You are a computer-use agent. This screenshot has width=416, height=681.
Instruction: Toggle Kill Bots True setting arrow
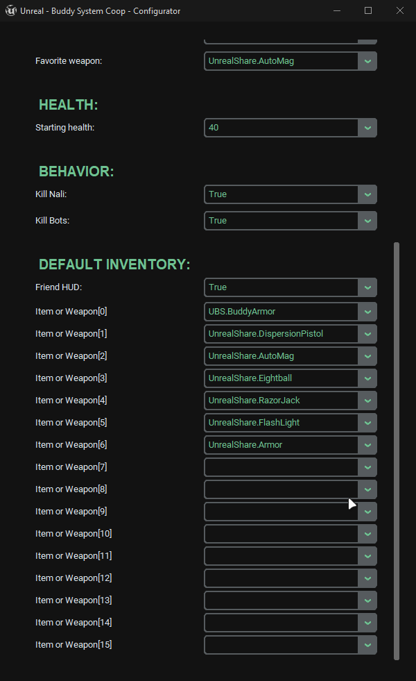[x=367, y=221]
